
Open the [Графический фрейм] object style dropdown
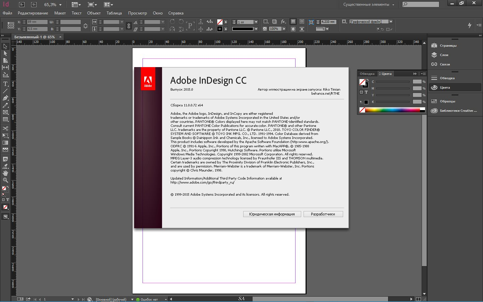pyautogui.click(x=391, y=21)
